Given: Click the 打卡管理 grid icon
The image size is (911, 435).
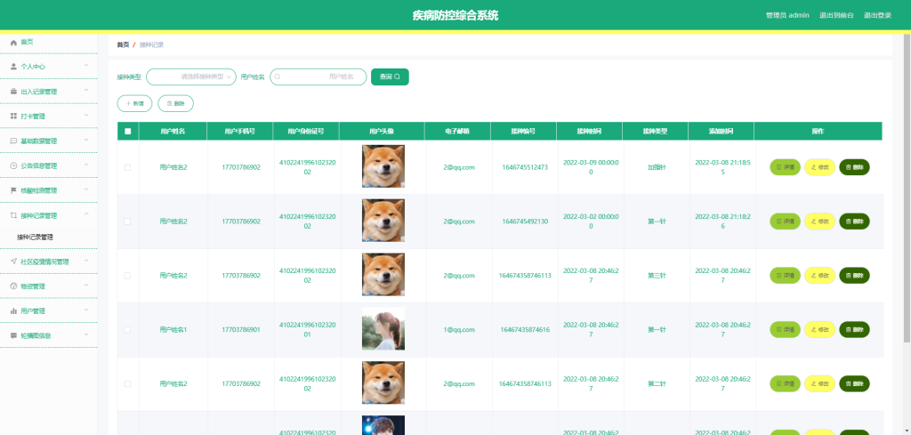Looking at the screenshot, I should (x=14, y=117).
